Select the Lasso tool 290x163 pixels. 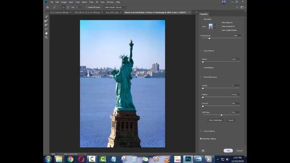pos(46,29)
